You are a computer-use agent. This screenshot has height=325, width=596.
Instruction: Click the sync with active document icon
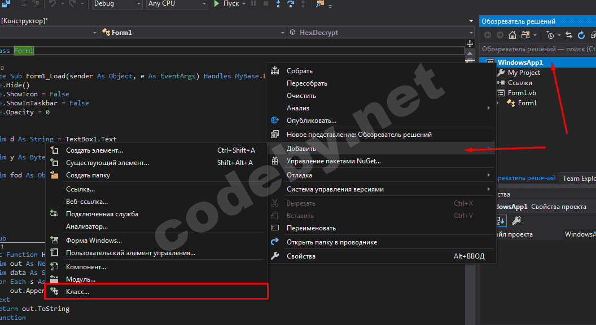569,35
